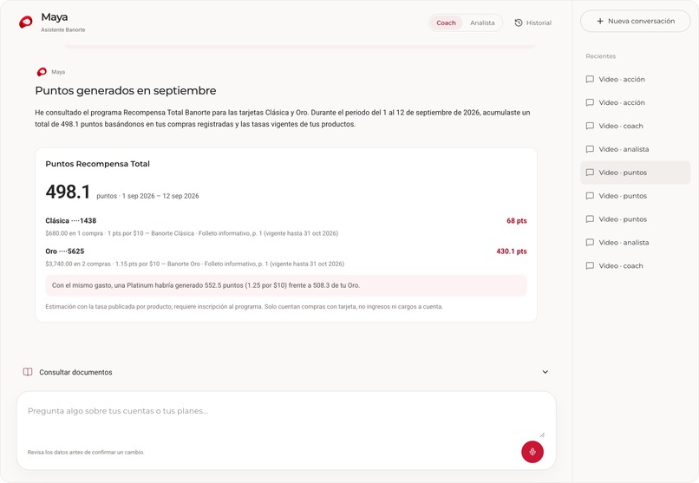Viewport: 699px width, 483px height.
Task: Click the textarea resize handle corner
Action: tap(542, 434)
